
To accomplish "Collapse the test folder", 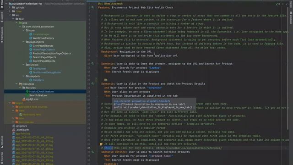I will point(13,19).
